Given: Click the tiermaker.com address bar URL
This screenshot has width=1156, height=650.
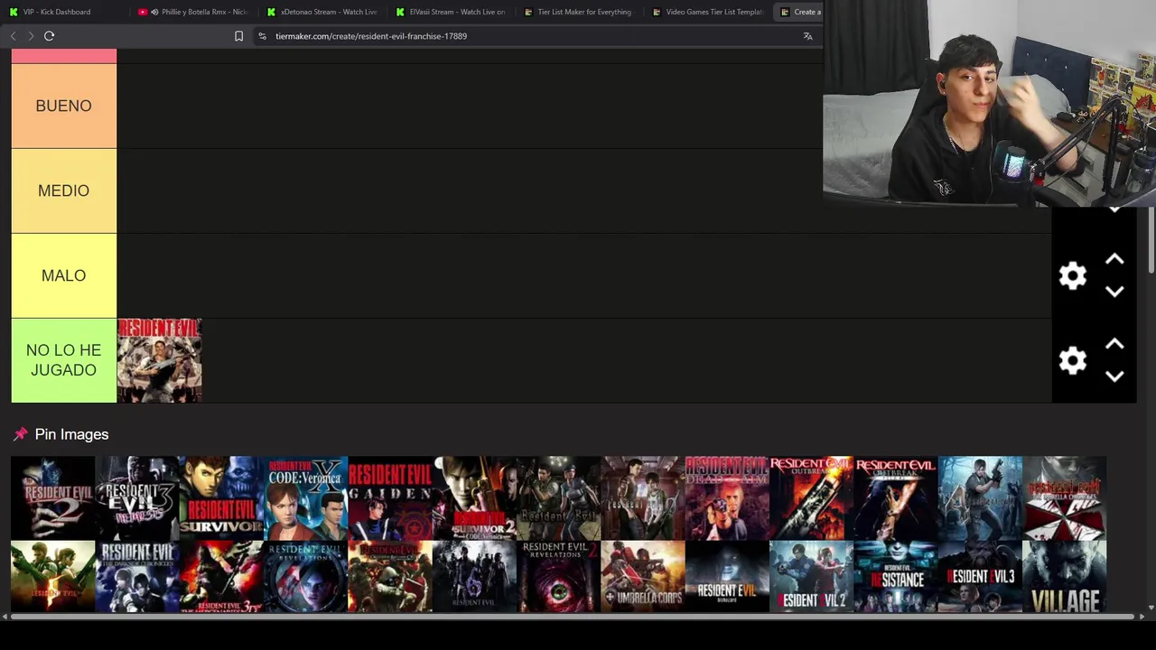Looking at the screenshot, I should 371,36.
